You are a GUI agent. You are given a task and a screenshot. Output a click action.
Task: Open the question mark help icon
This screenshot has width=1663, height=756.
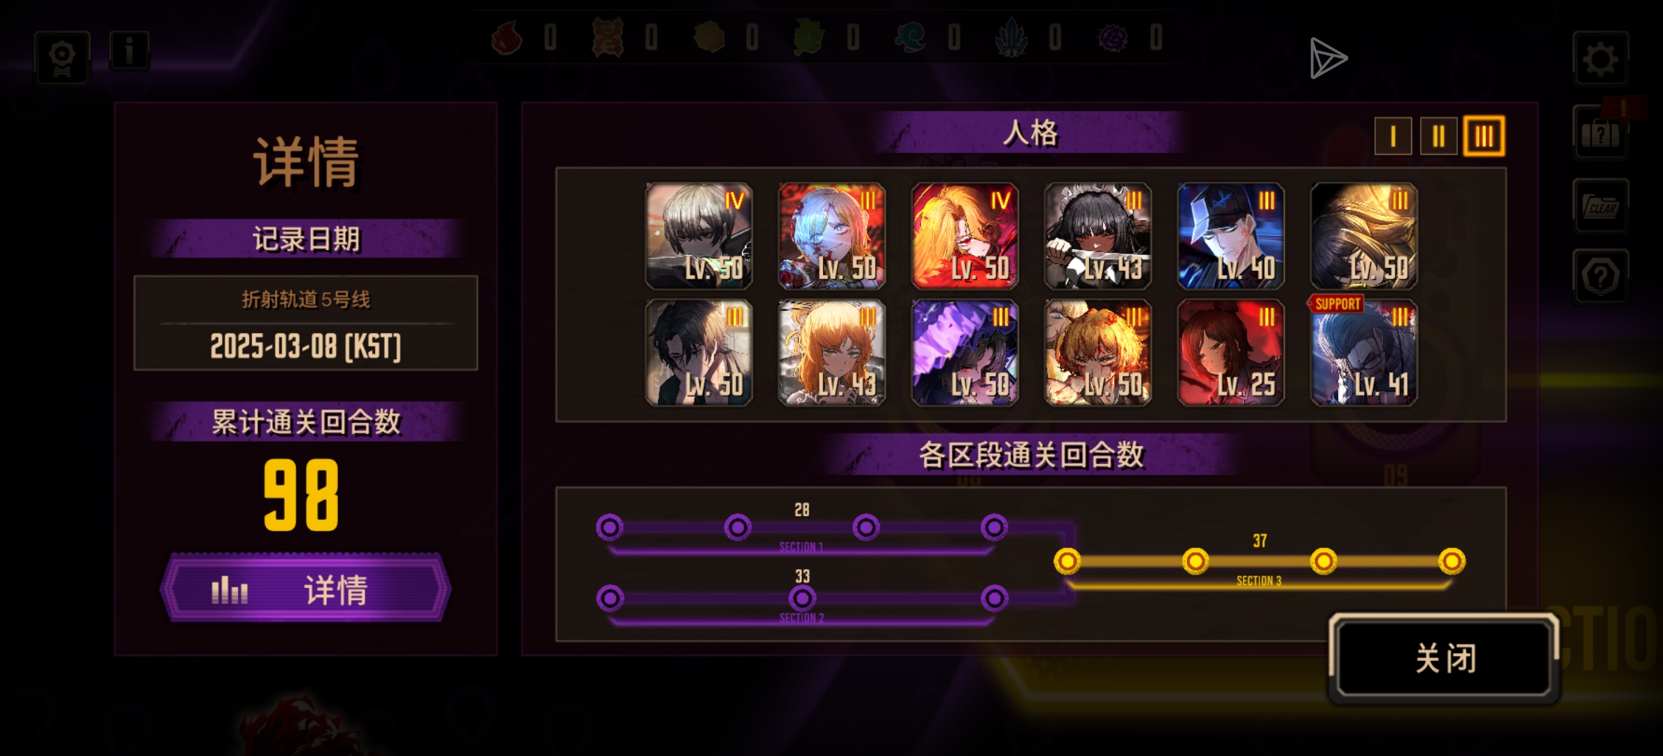pos(1600,276)
